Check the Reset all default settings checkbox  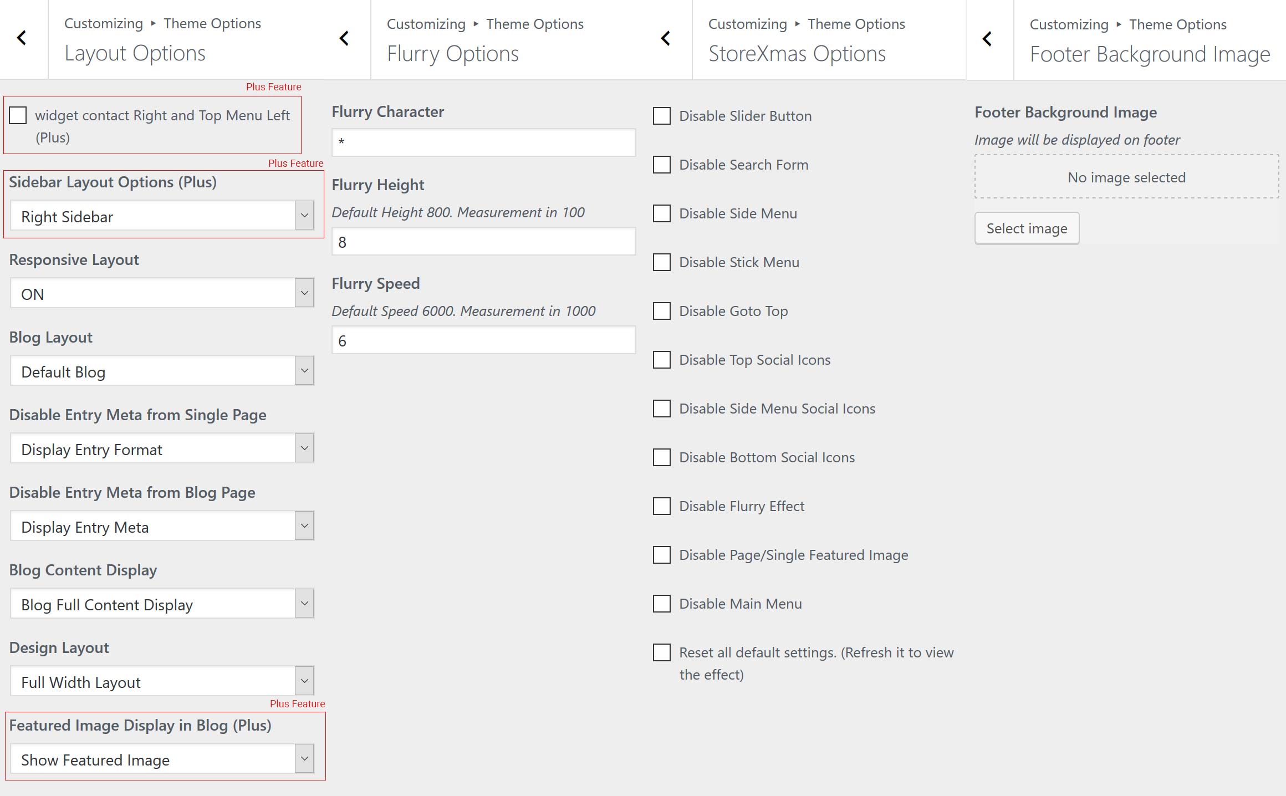(x=662, y=652)
